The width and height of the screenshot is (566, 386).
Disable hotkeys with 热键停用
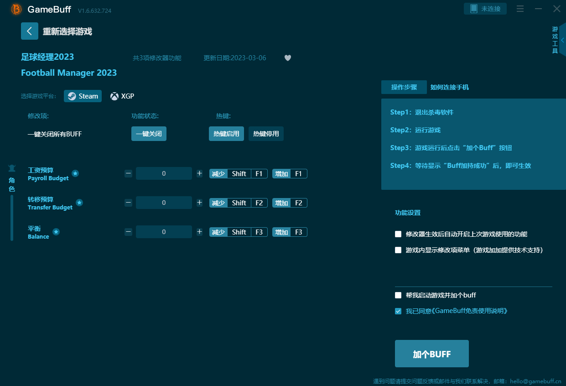click(266, 134)
